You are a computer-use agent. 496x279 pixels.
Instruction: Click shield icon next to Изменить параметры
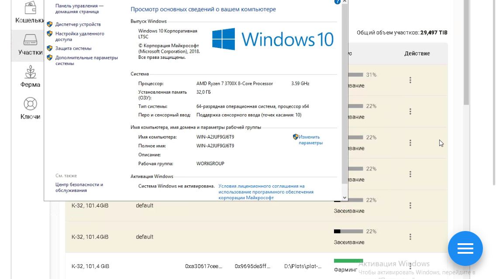pos(296,137)
